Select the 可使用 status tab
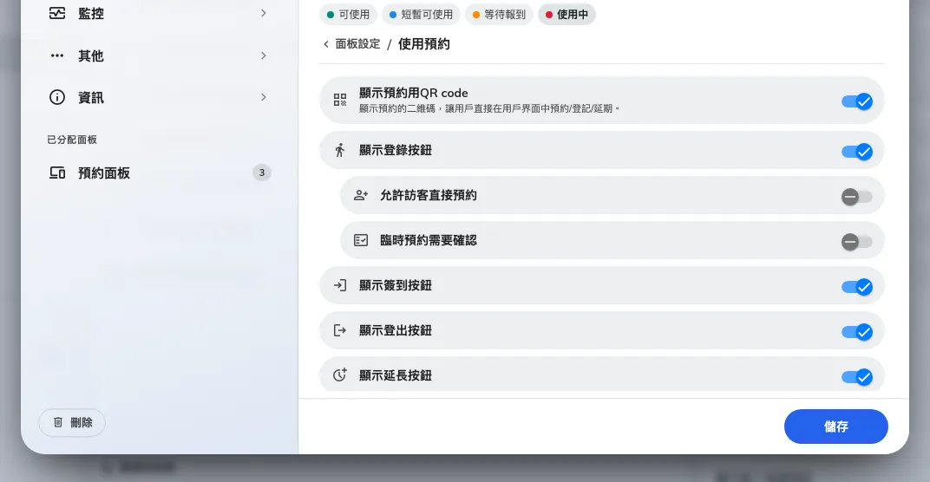This screenshot has width=930, height=482. [348, 14]
